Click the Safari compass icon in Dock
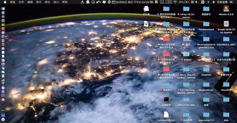 pos(3,37)
